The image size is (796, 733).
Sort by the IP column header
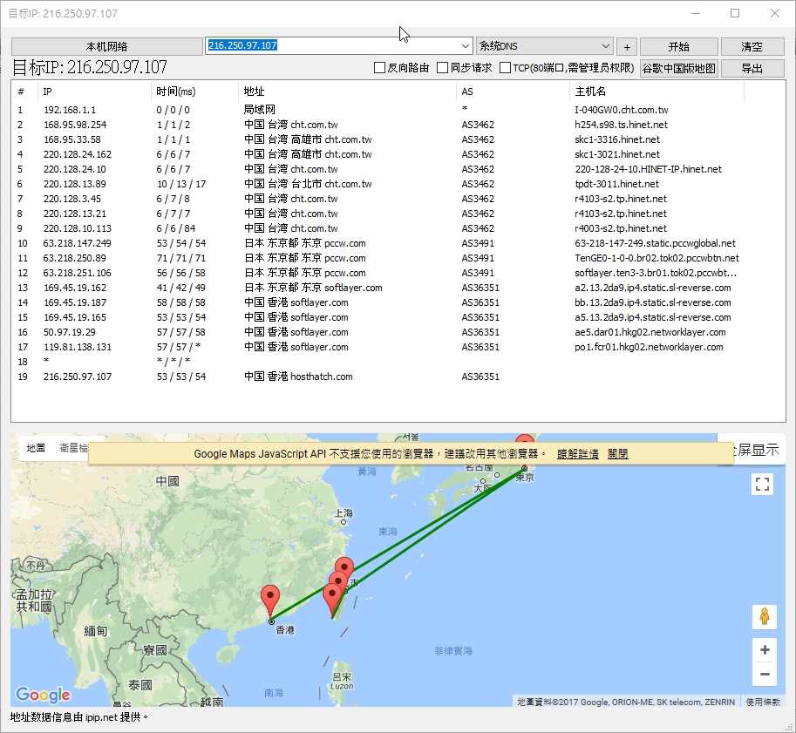click(94, 92)
